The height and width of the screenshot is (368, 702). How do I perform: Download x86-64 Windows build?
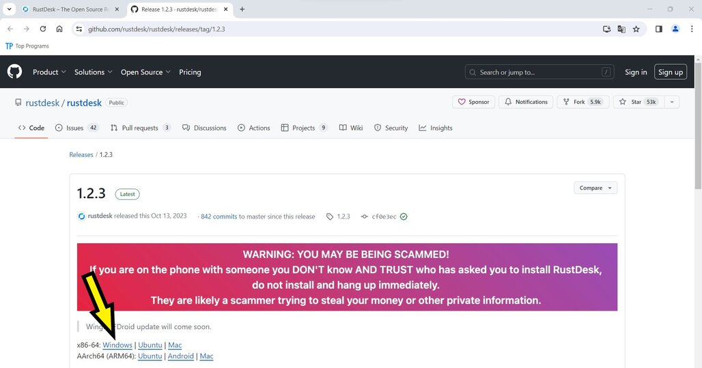click(117, 345)
